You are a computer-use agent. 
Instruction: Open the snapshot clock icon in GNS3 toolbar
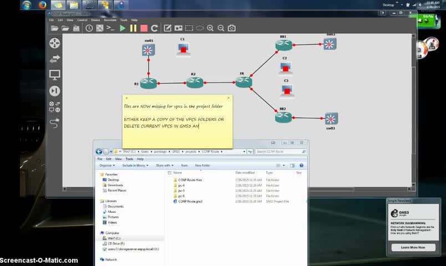pos(89,28)
